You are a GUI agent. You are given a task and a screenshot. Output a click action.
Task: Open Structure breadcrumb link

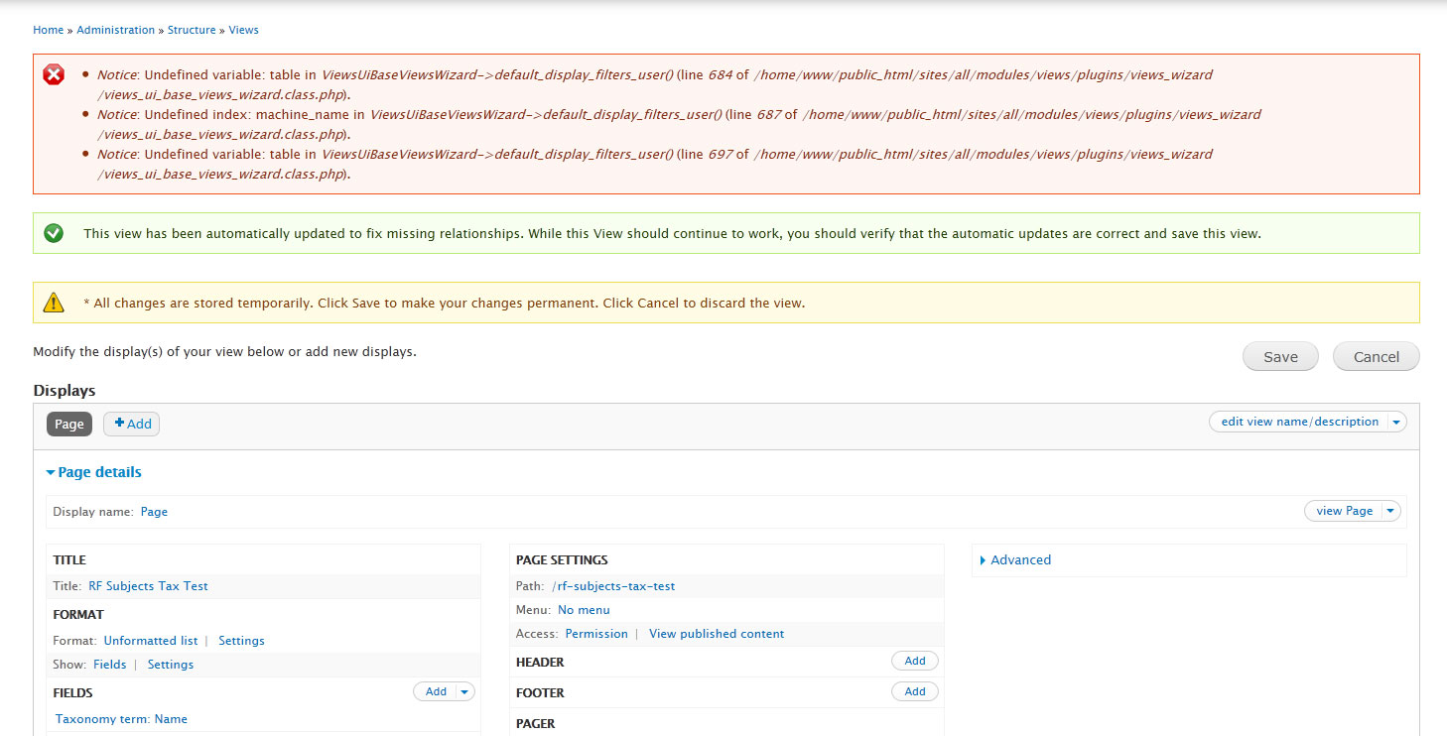(x=192, y=30)
